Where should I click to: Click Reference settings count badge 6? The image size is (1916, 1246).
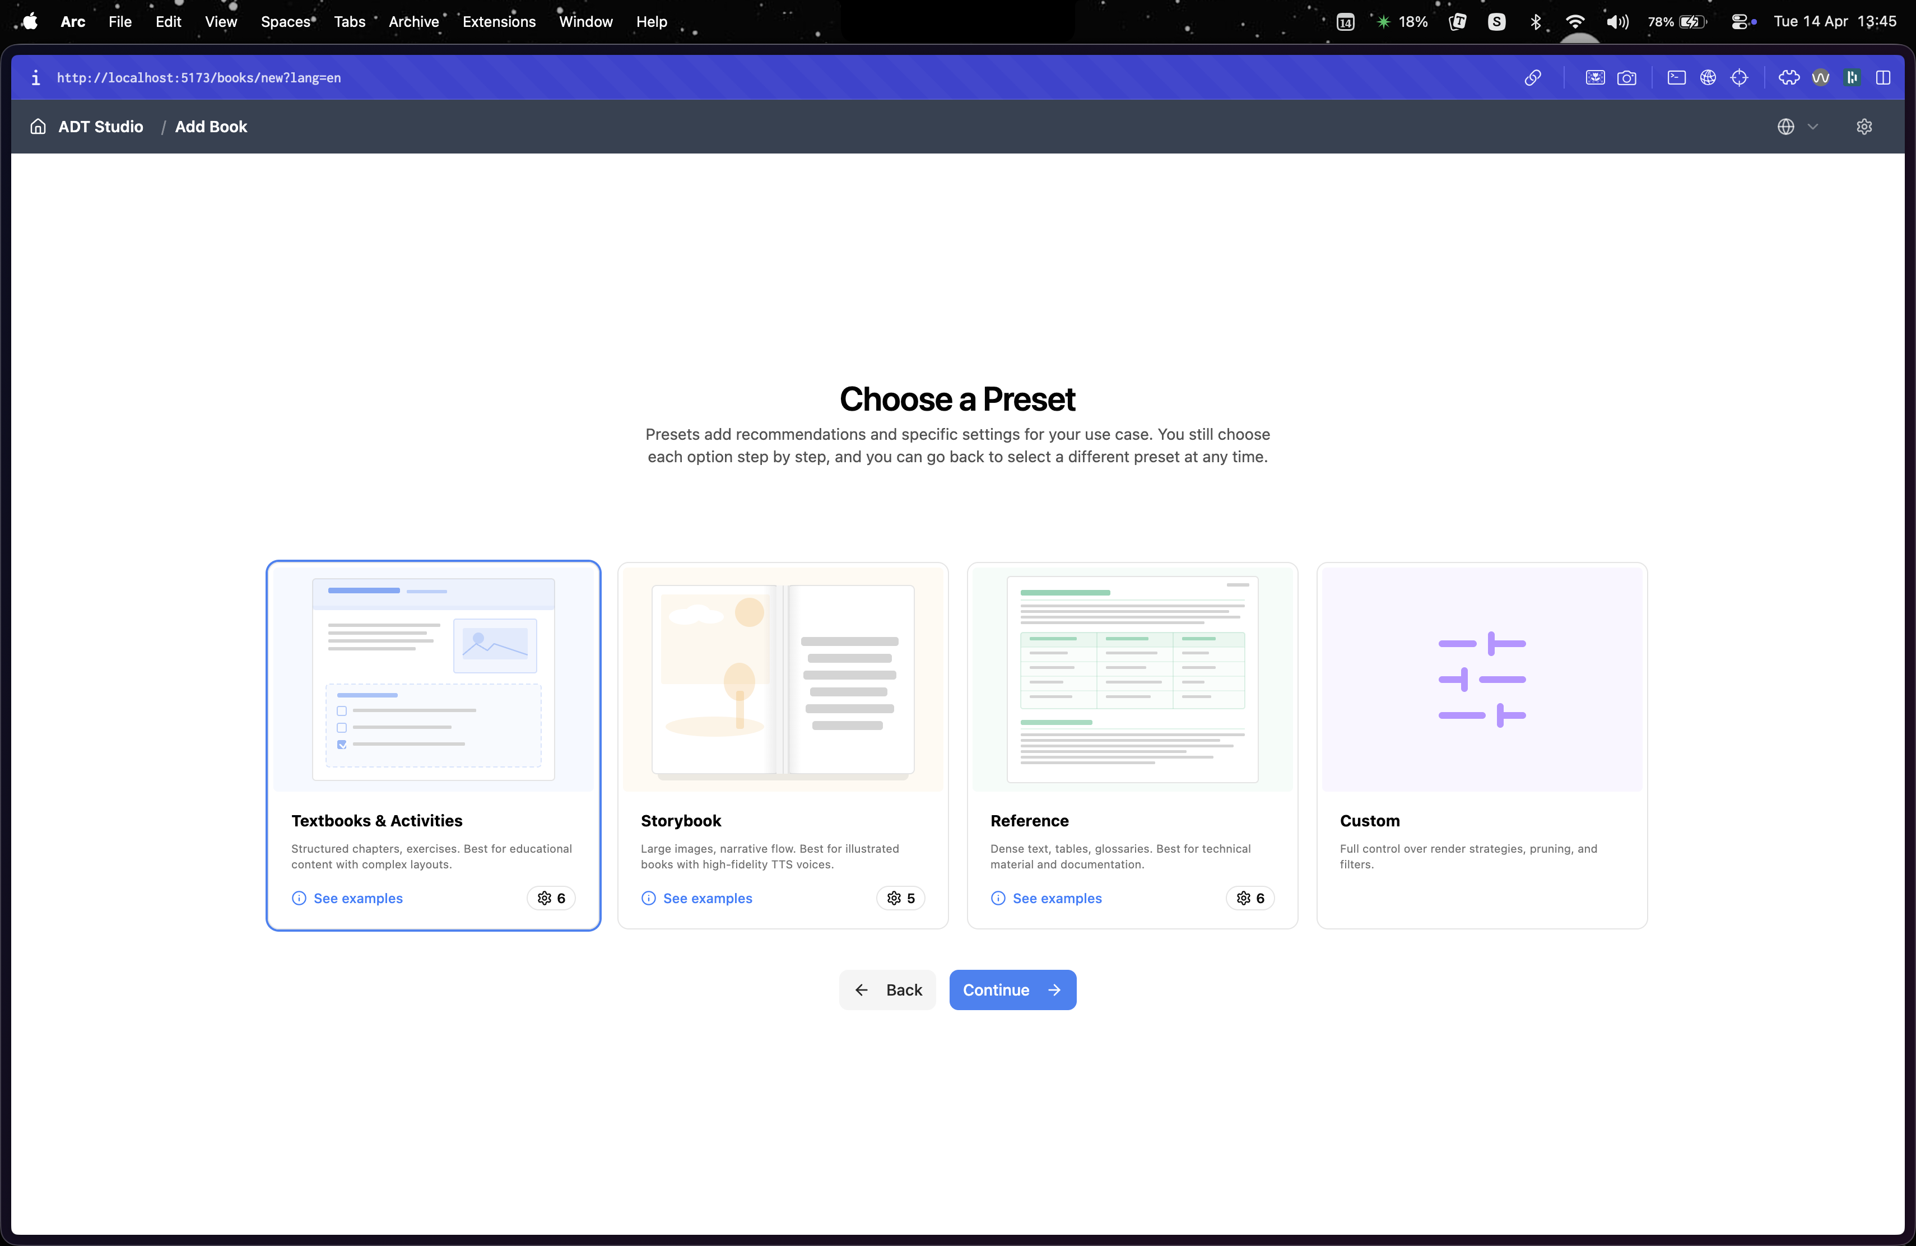[x=1249, y=898]
